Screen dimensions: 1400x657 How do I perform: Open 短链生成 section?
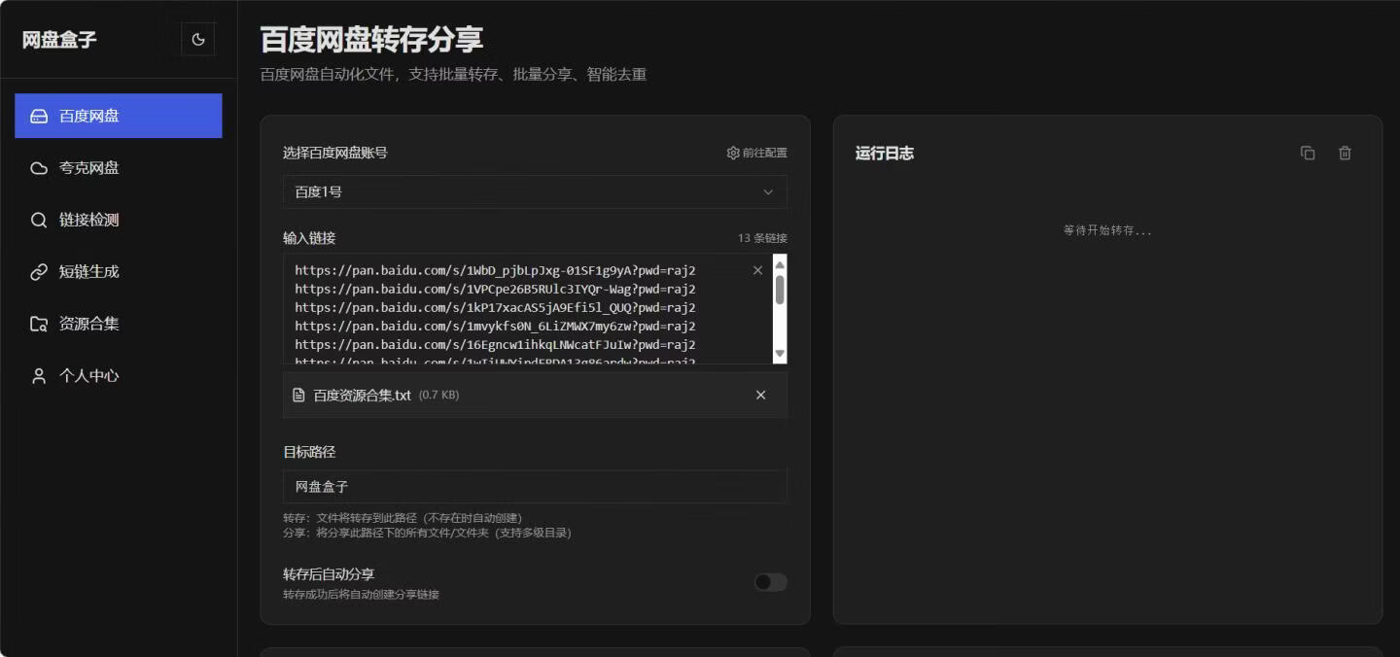119,272
